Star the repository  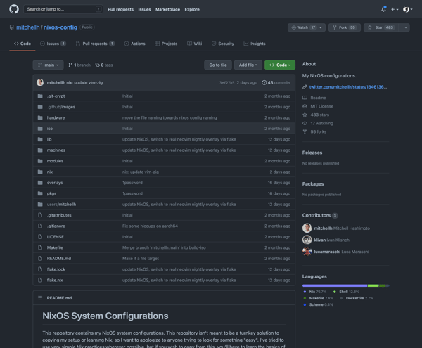pyautogui.click(x=382, y=27)
